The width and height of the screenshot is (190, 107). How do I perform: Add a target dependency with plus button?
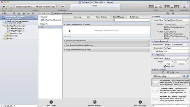65,36
